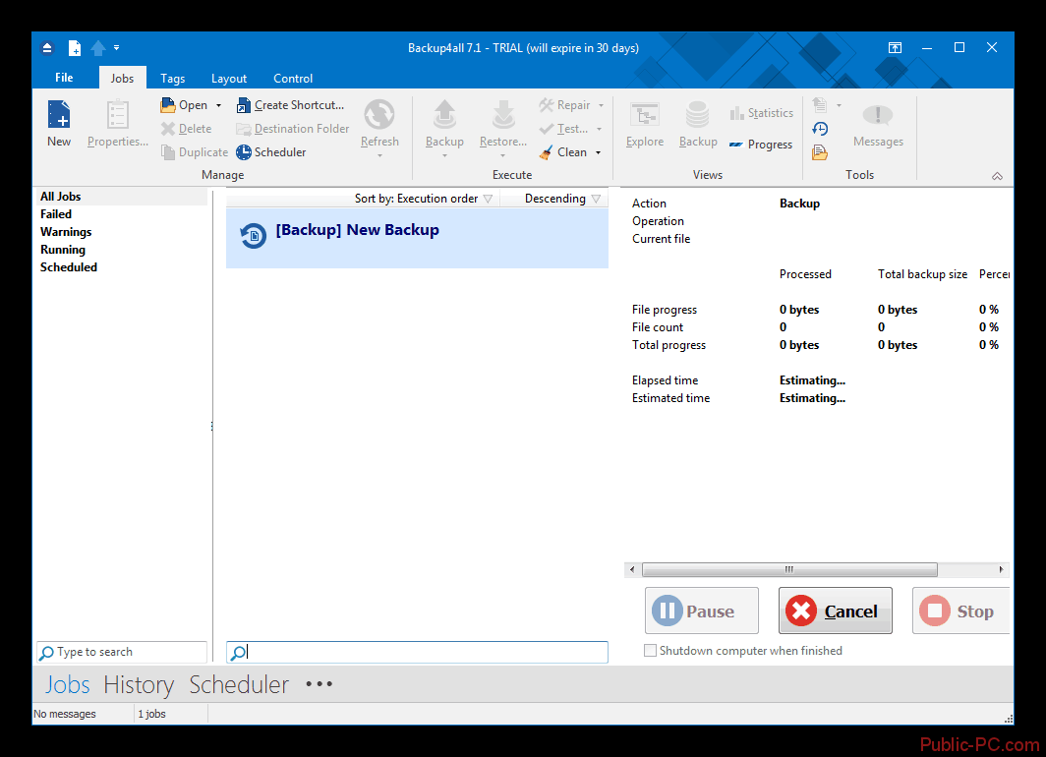Screen dimensions: 1046x757
Task: Click the new document icon in the title bar
Action: click(75, 48)
